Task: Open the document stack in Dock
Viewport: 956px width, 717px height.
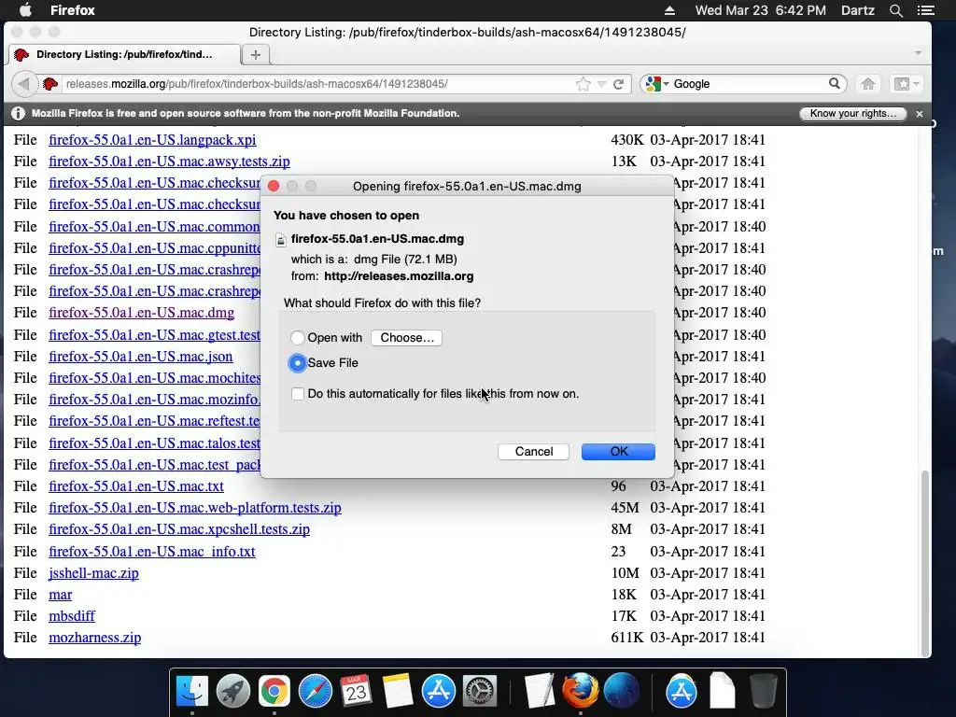Action: coord(723,692)
